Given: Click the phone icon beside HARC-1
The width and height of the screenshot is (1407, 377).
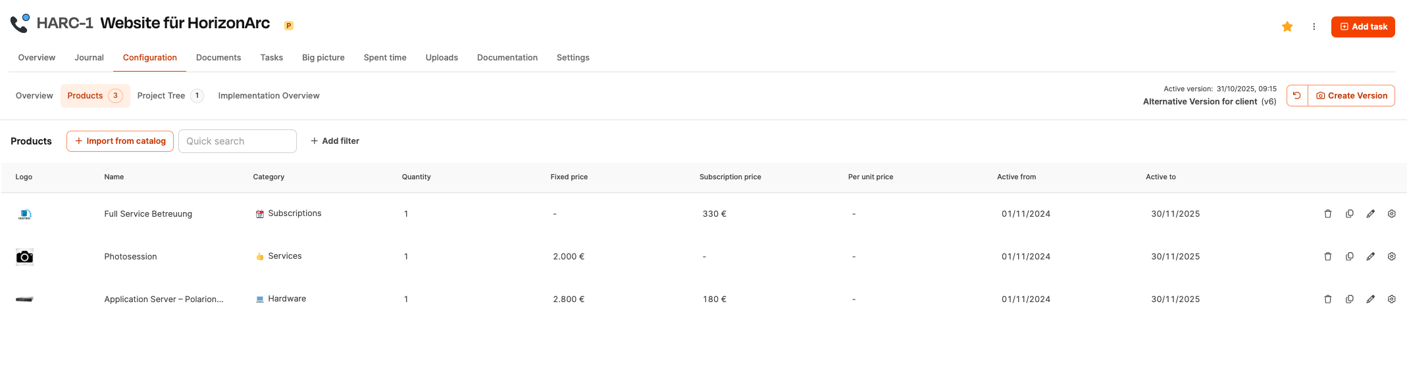Looking at the screenshot, I should tap(20, 24).
